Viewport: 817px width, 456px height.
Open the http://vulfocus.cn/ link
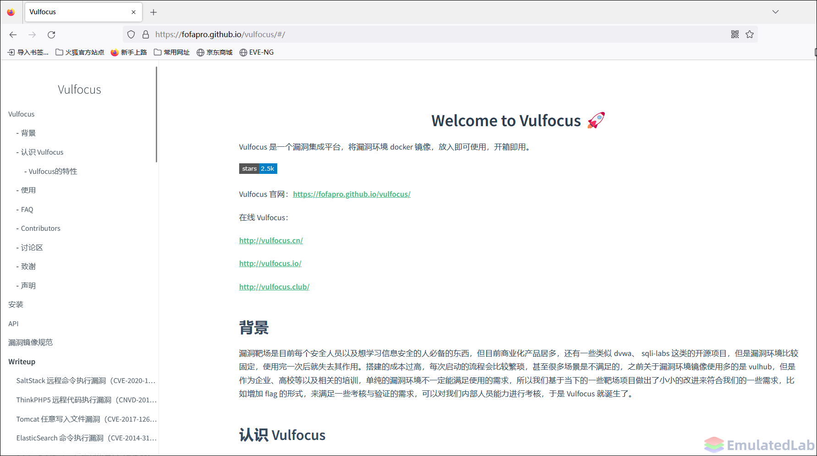pyautogui.click(x=271, y=241)
